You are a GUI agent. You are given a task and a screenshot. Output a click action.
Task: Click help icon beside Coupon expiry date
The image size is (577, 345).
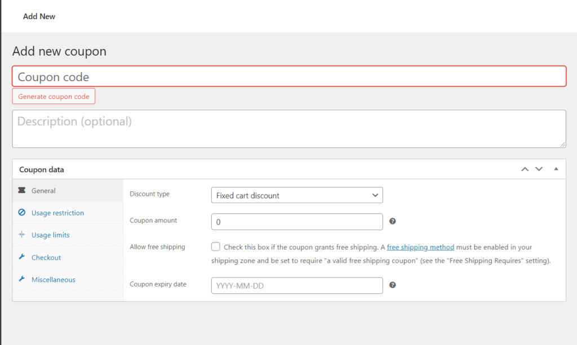click(393, 285)
